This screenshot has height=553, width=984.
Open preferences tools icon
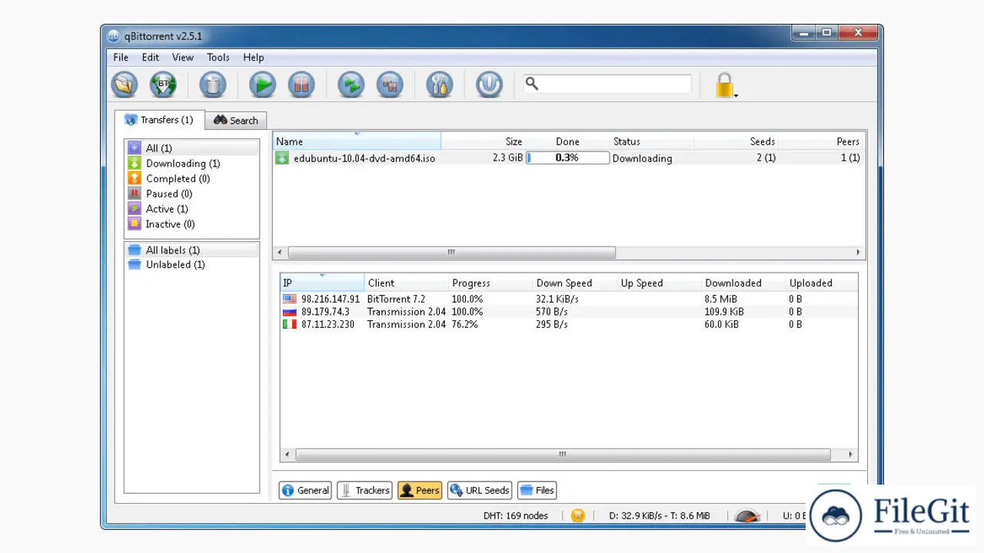(440, 84)
